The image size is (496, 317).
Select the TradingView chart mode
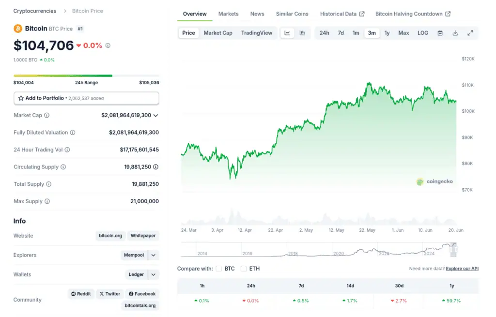[x=257, y=33]
